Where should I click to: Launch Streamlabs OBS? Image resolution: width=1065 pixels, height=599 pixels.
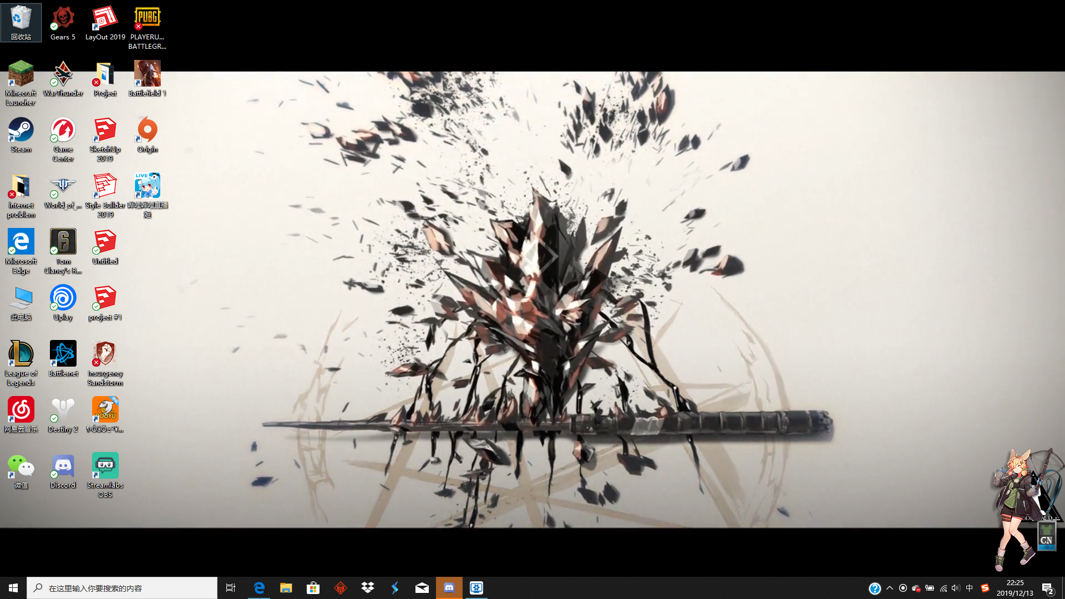click(105, 466)
